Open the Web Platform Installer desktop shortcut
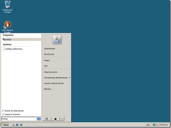 pos(7,27)
